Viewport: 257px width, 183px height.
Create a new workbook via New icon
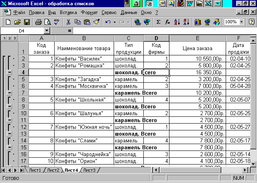click(8, 22)
